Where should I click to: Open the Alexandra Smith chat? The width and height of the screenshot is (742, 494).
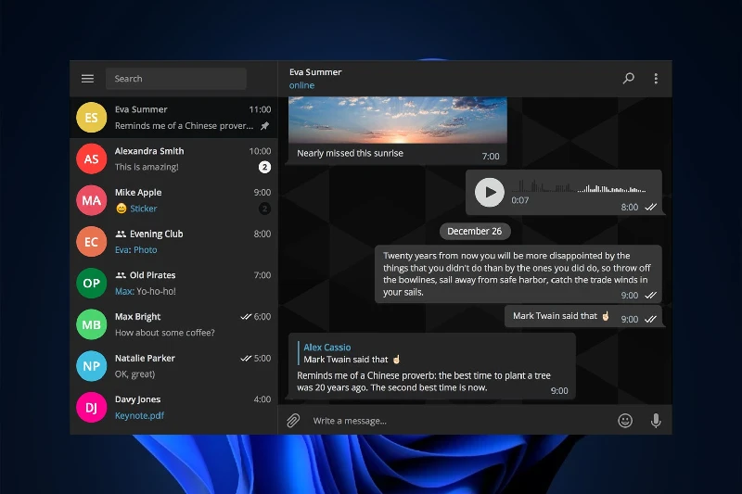coord(173,158)
